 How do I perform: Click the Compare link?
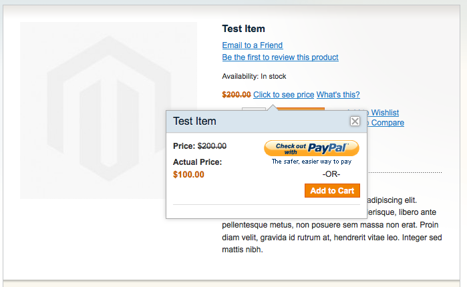coord(385,123)
